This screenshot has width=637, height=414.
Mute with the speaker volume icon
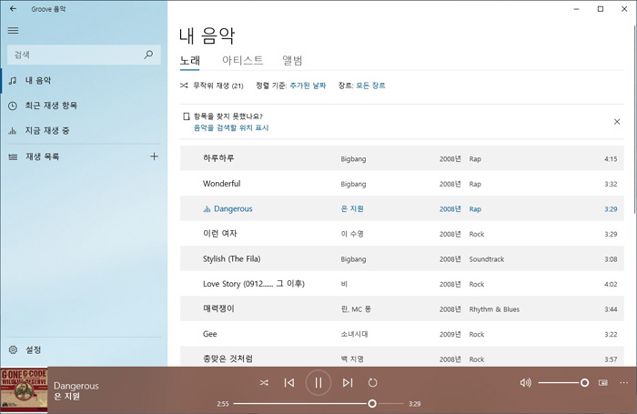pos(525,383)
